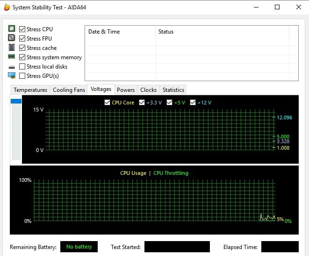Viewport: 309px width, 256px height.
Task: Click the CPU chip icon beside Stress CPU
Action: click(12, 28)
